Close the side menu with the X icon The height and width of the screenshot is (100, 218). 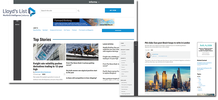[x=136, y=43]
